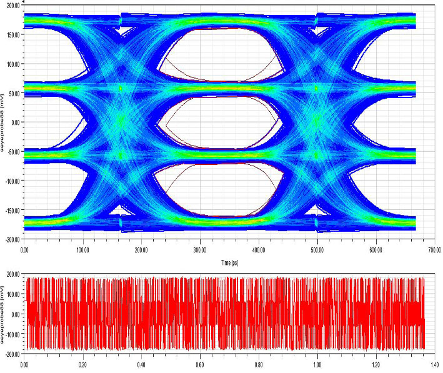
Task: Click the 0.60 tick on the lower plot axis
Action: pyautogui.click(x=199, y=362)
